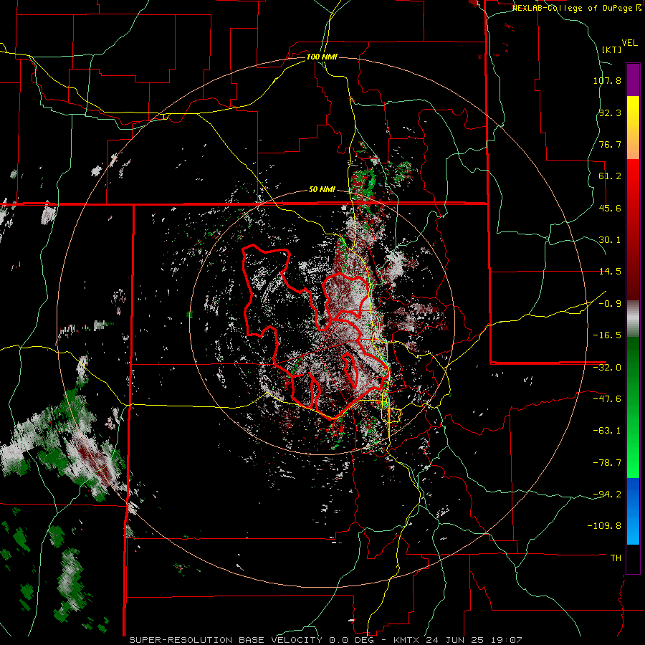Click the TH legend label
645x645 pixels.
click(616, 558)
